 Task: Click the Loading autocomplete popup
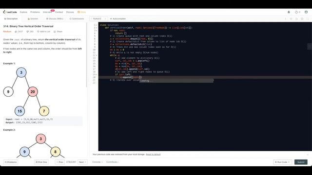click(x=176, y=81)
